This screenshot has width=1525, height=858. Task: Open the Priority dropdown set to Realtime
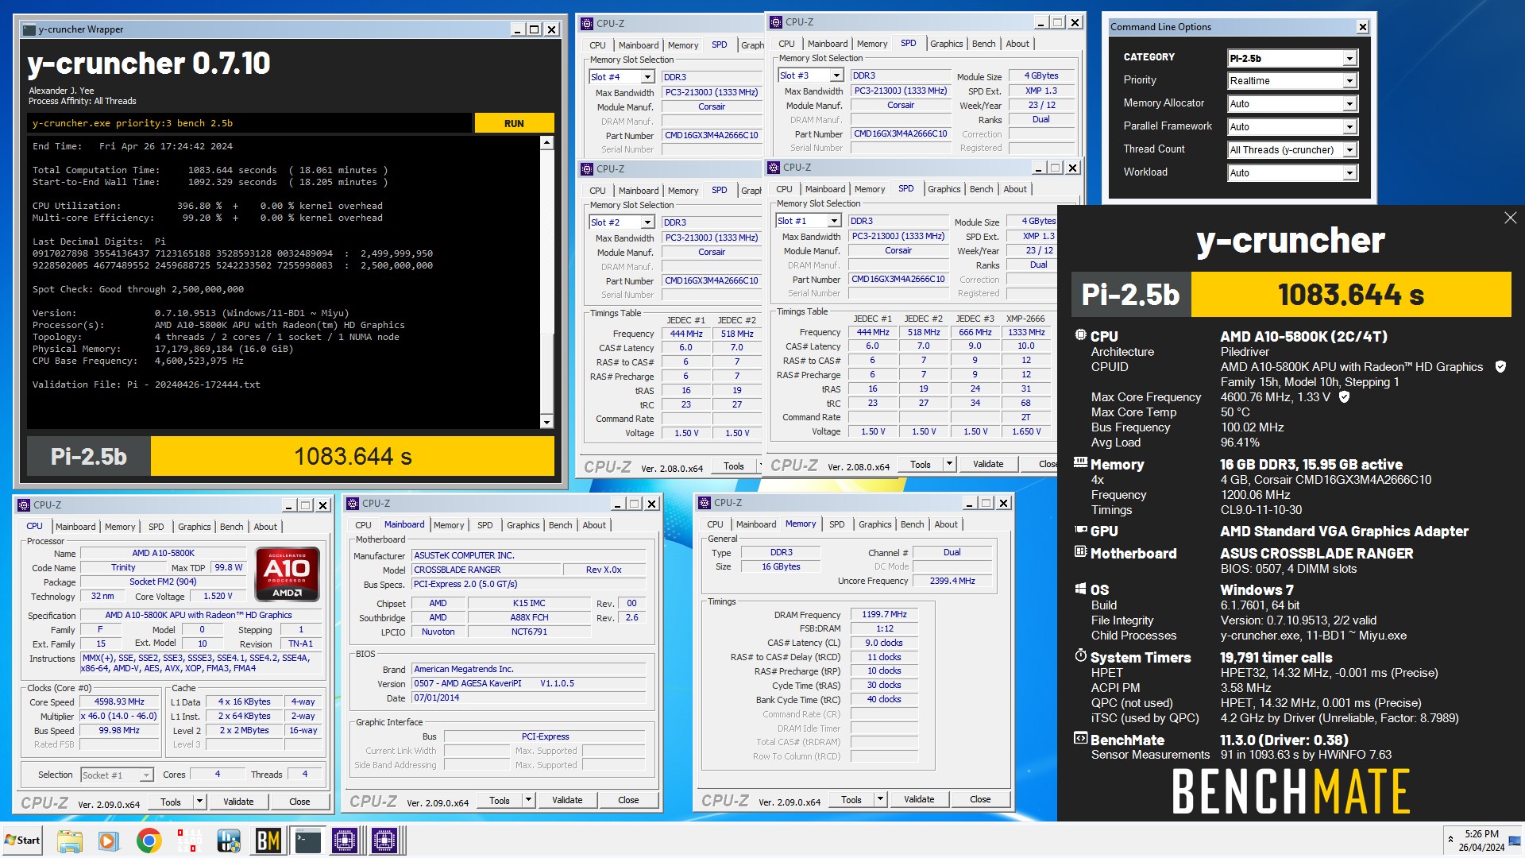(x=1349, y=81)
